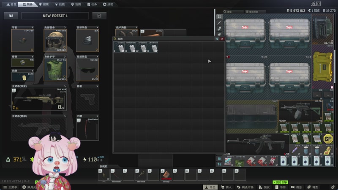Save preset with the floppy disk icon
The image size is (338, 190).
tap(99, 16)
